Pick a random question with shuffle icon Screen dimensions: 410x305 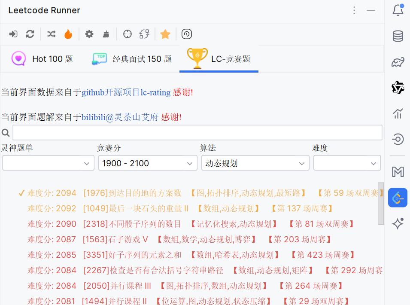52,34
